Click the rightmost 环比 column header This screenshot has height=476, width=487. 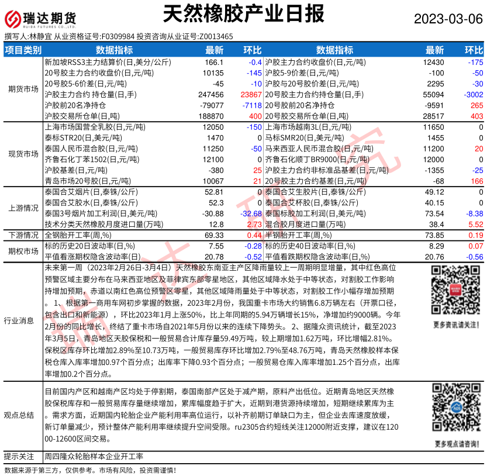coord(474,50)
